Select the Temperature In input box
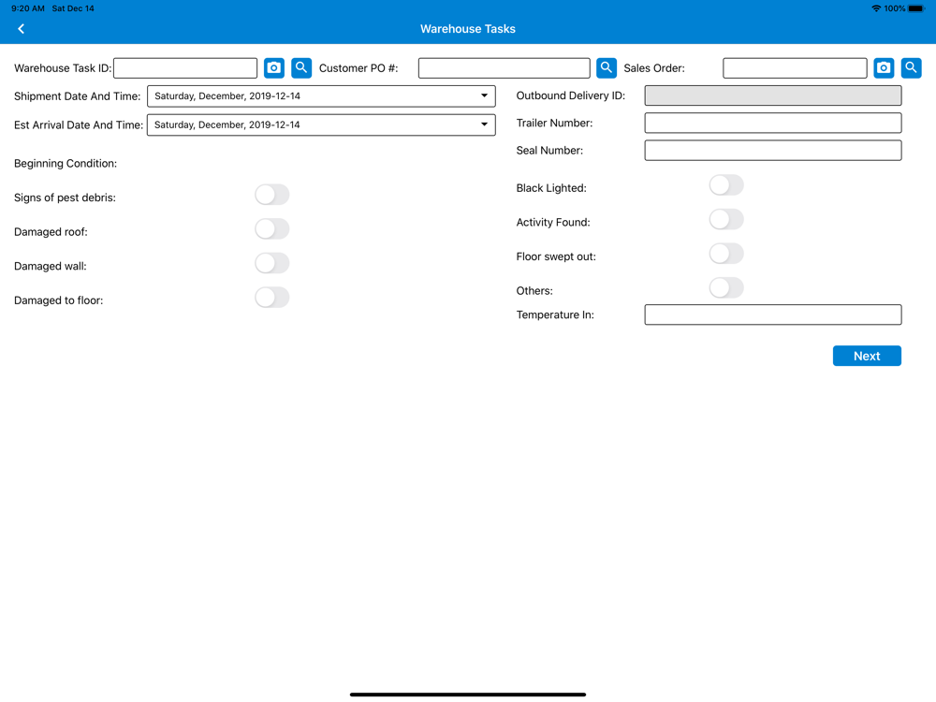 [772, 314]
